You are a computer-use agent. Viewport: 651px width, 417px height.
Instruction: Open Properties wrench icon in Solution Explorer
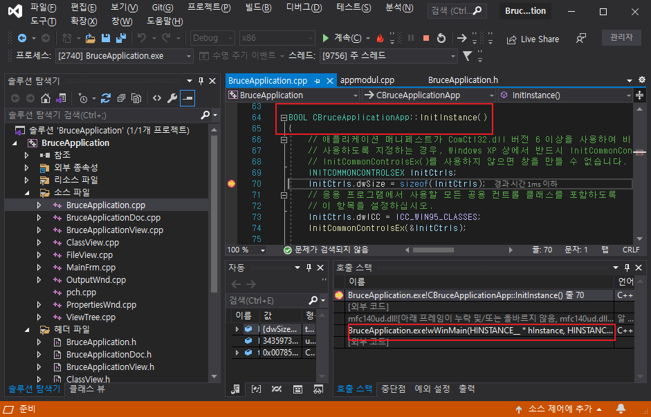[172, 98]
